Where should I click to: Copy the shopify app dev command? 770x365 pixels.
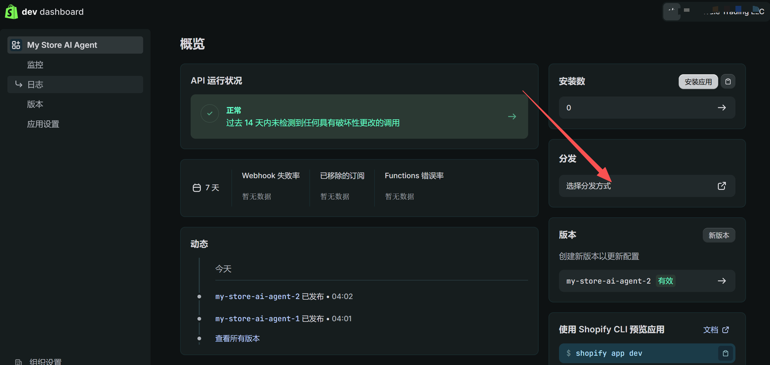[725, 353]
